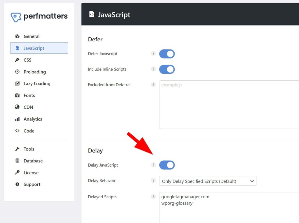Image resolution: width=299 pixels, height=223 pixels.
Task: Open the Delay Behavior dropdown
Action: [x=208, y=181]
